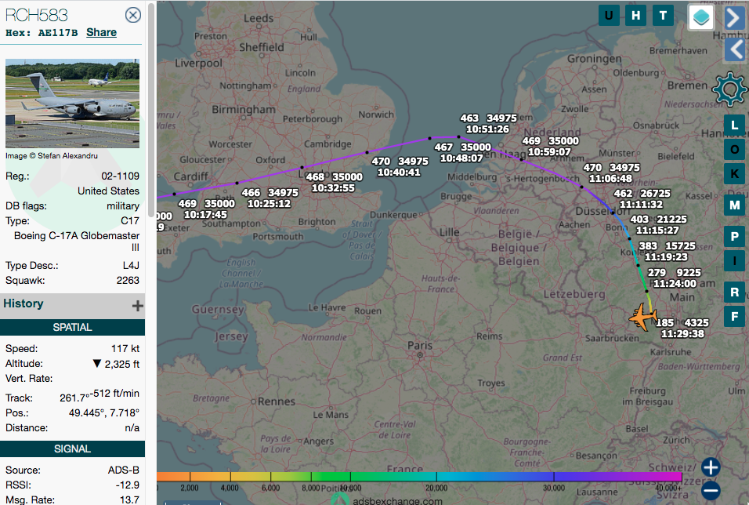Screen dimensions: 749x505
Task: Click the altitude value 2,325 ft
Action: 121,364
